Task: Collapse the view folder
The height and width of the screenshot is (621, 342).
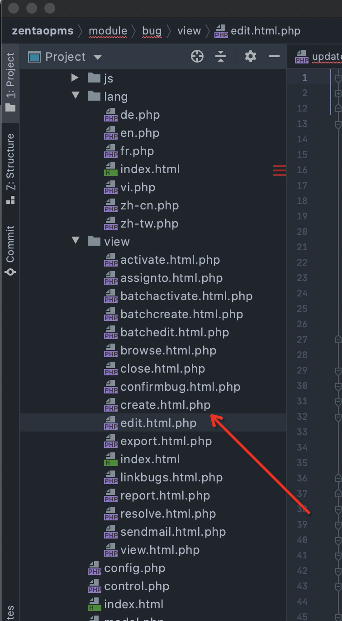Action: (75, 242)
